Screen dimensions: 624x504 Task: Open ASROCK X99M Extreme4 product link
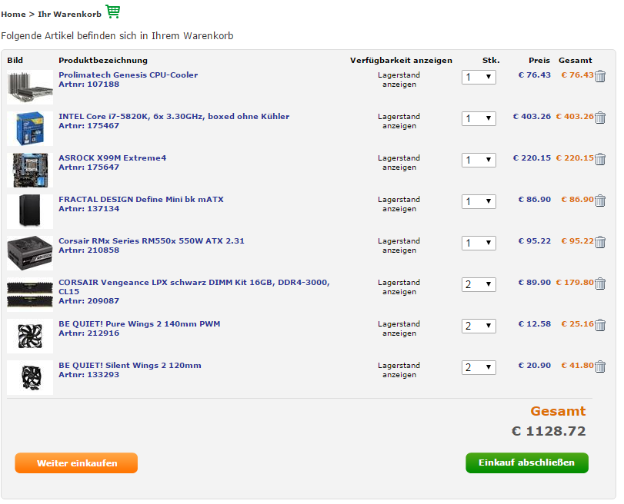(112, 157)
